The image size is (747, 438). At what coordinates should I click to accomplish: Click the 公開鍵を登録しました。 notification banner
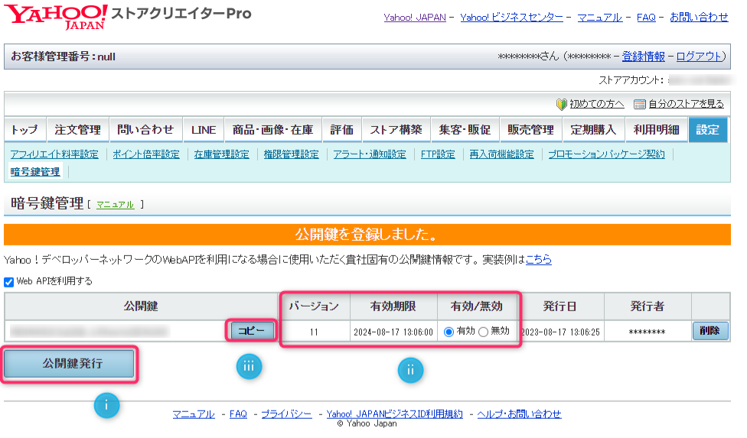coord(367,235)
